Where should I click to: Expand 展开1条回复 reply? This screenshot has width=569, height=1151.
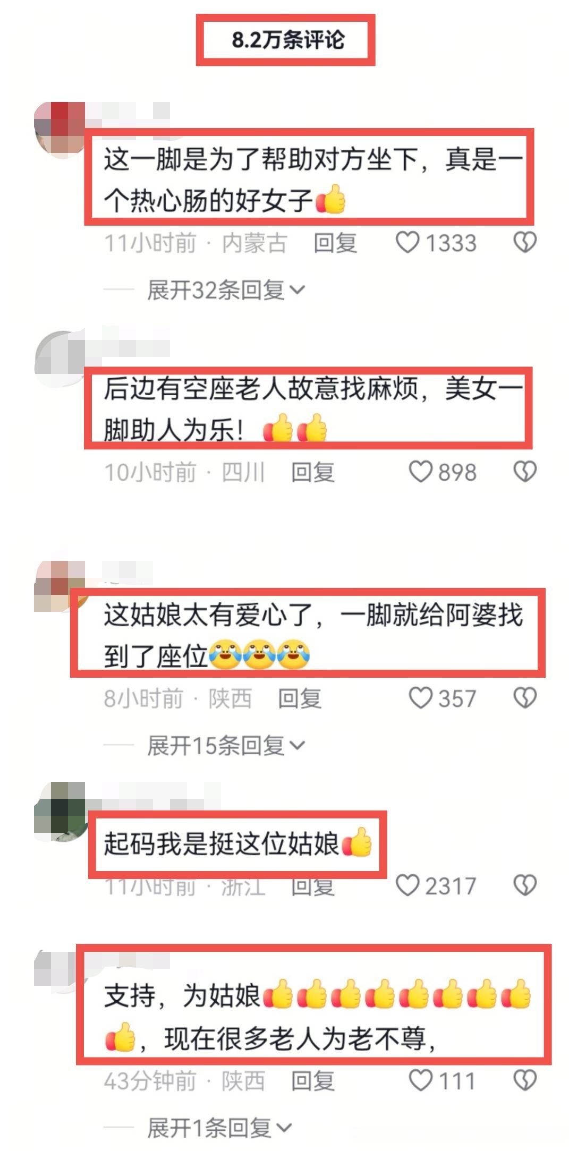coord(219,1128)
